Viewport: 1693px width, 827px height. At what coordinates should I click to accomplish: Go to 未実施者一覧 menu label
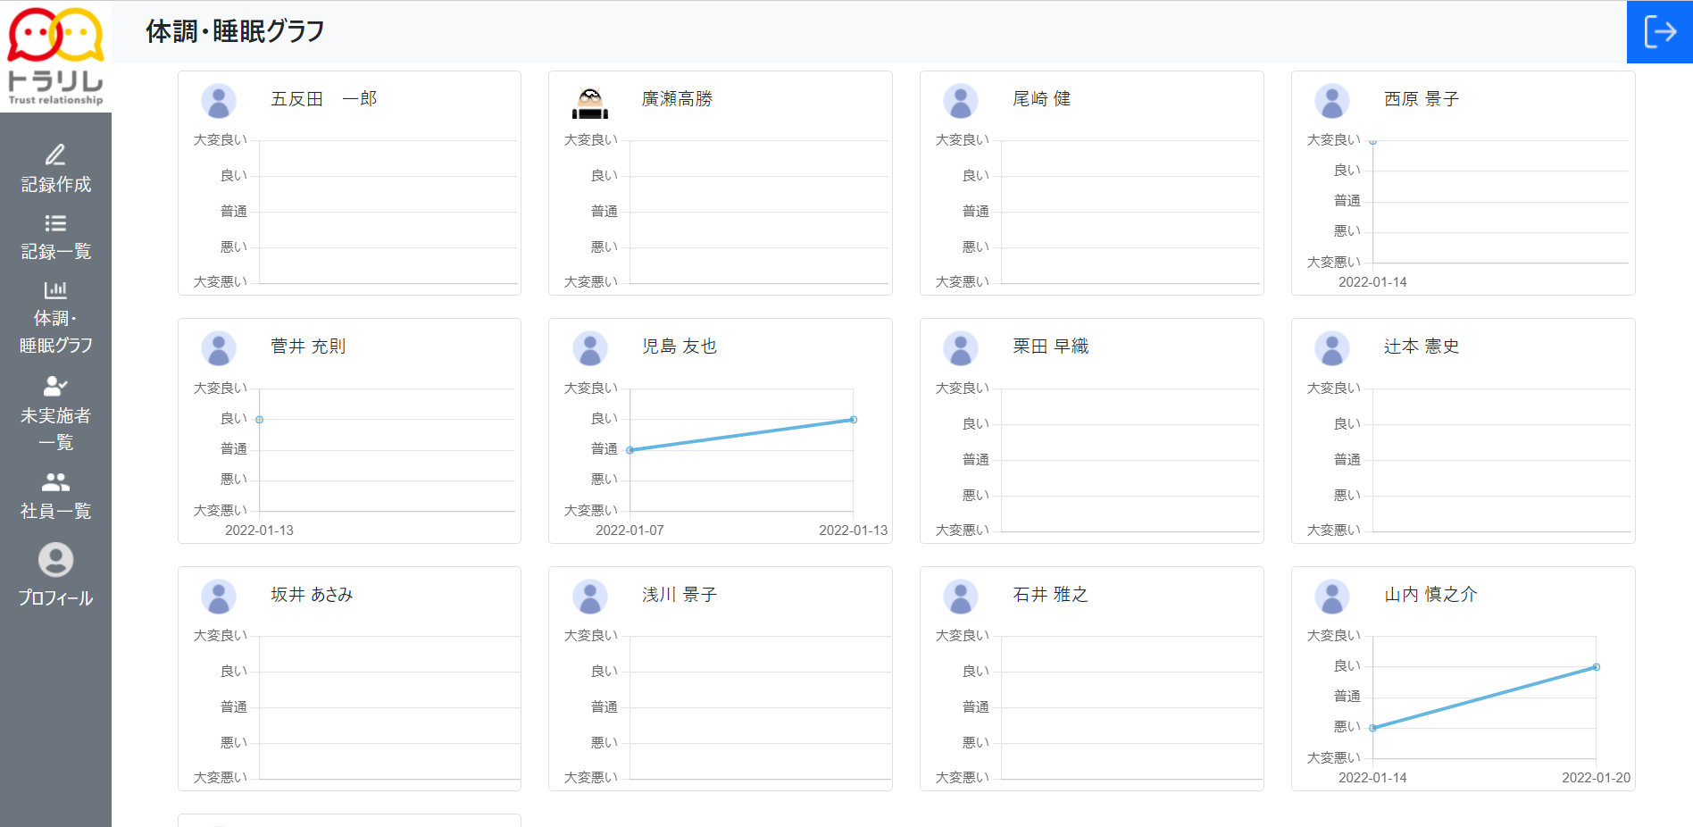coord(55,429)
